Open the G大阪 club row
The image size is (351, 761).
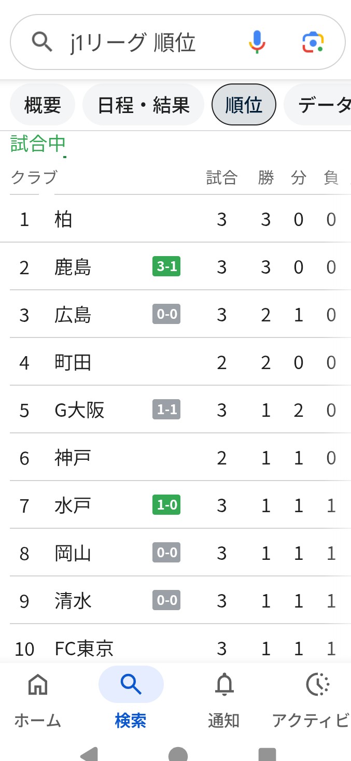pos(175,410)
